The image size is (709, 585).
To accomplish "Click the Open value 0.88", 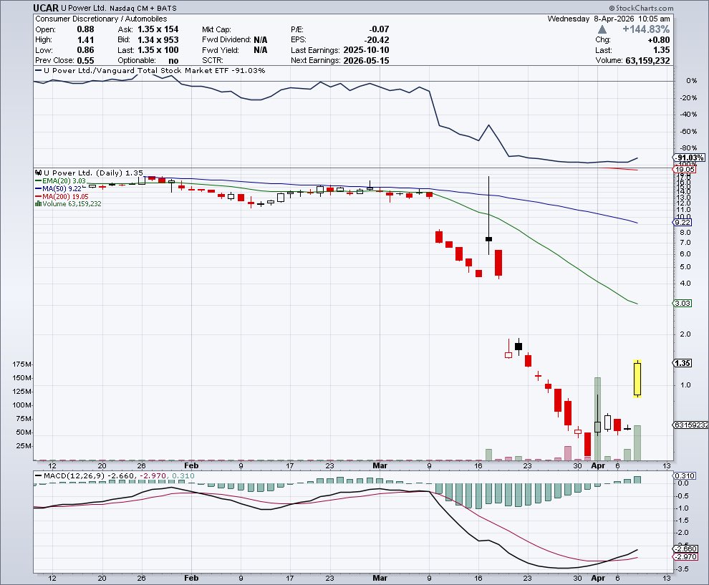I will tap(85, 29).
